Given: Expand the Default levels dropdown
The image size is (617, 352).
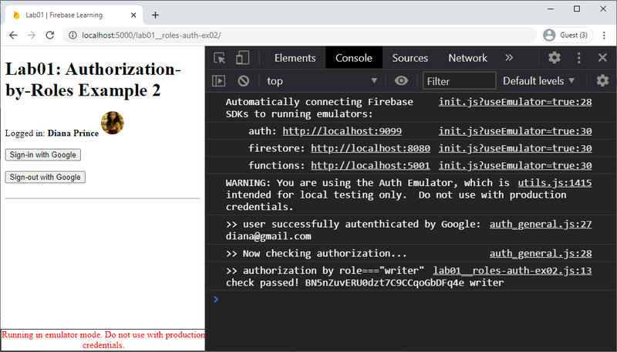Looking at the screenshot, I should click(x=539, y=81).
